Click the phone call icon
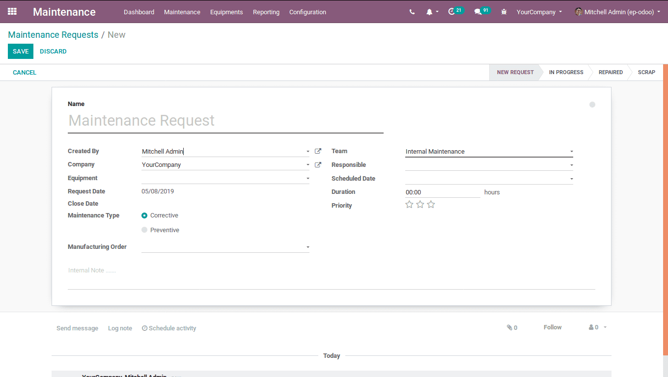Image resolution: width=668 pixels, height=377 pixels. tap(412, 12)
